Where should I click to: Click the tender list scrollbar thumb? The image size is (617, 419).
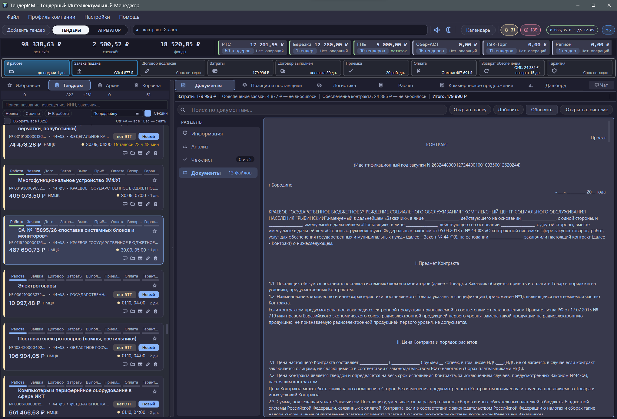coord(167,329)
